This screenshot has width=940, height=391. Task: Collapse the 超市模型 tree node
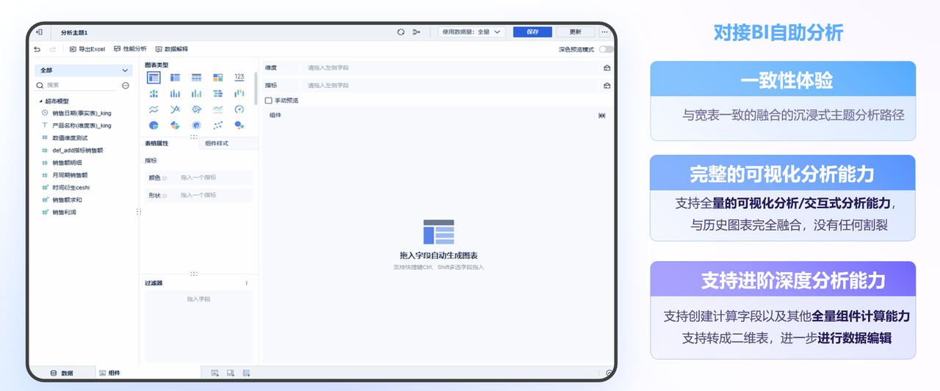coord(40,101)
